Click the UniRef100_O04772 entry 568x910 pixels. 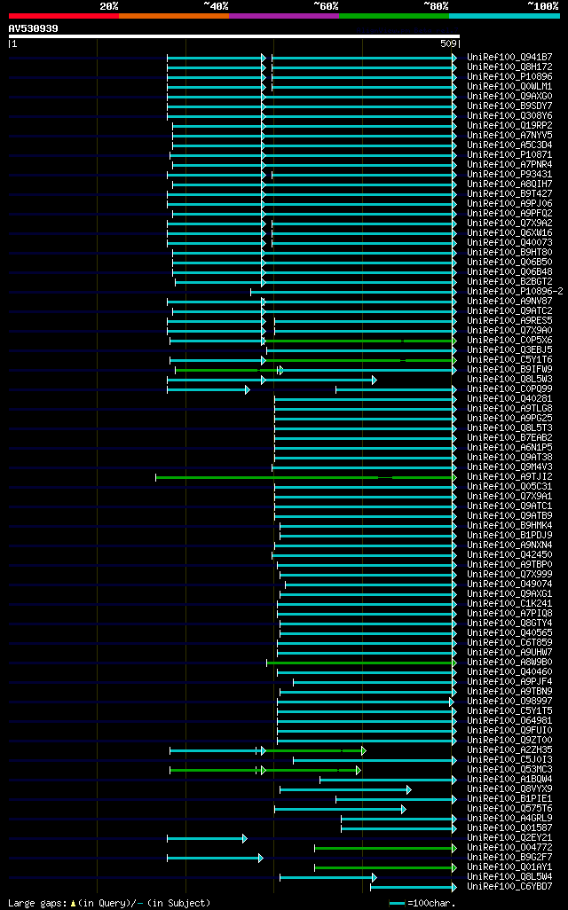(510, 848)
